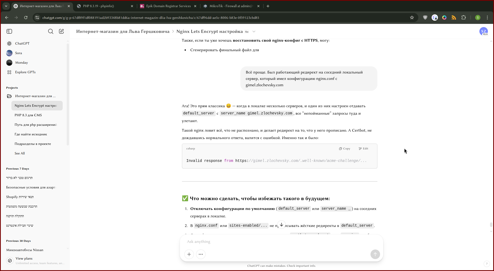494x271 pixels.
Task: Open the שינוי חבילת אינטרנט chat
Action: pos(20,226)
